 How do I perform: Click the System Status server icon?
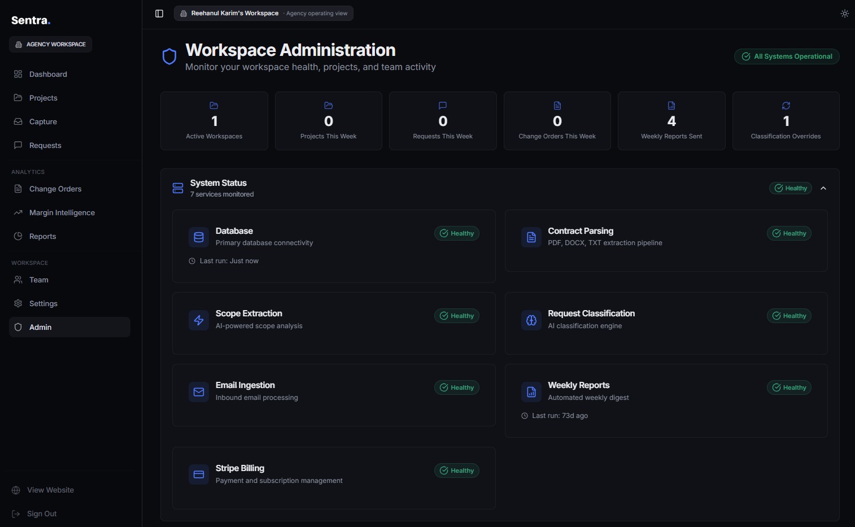pyautogui.click(x=178, y=188)
